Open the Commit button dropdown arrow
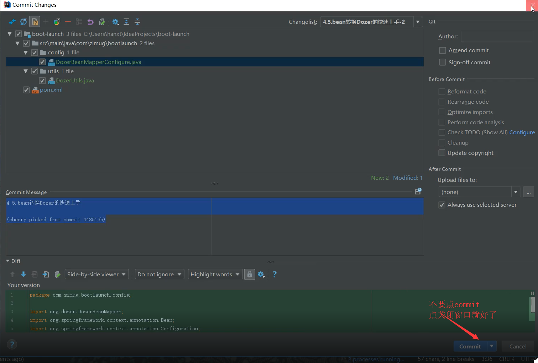This screenshot has width=538, height=363. coord(492,346)
